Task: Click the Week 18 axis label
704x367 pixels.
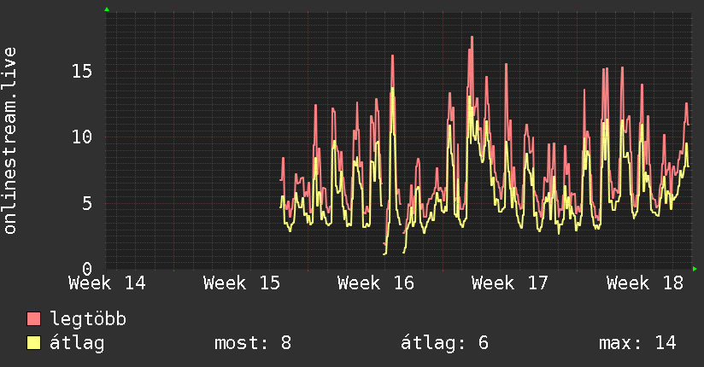Action: pyautogui.click(x=644, y=283)
